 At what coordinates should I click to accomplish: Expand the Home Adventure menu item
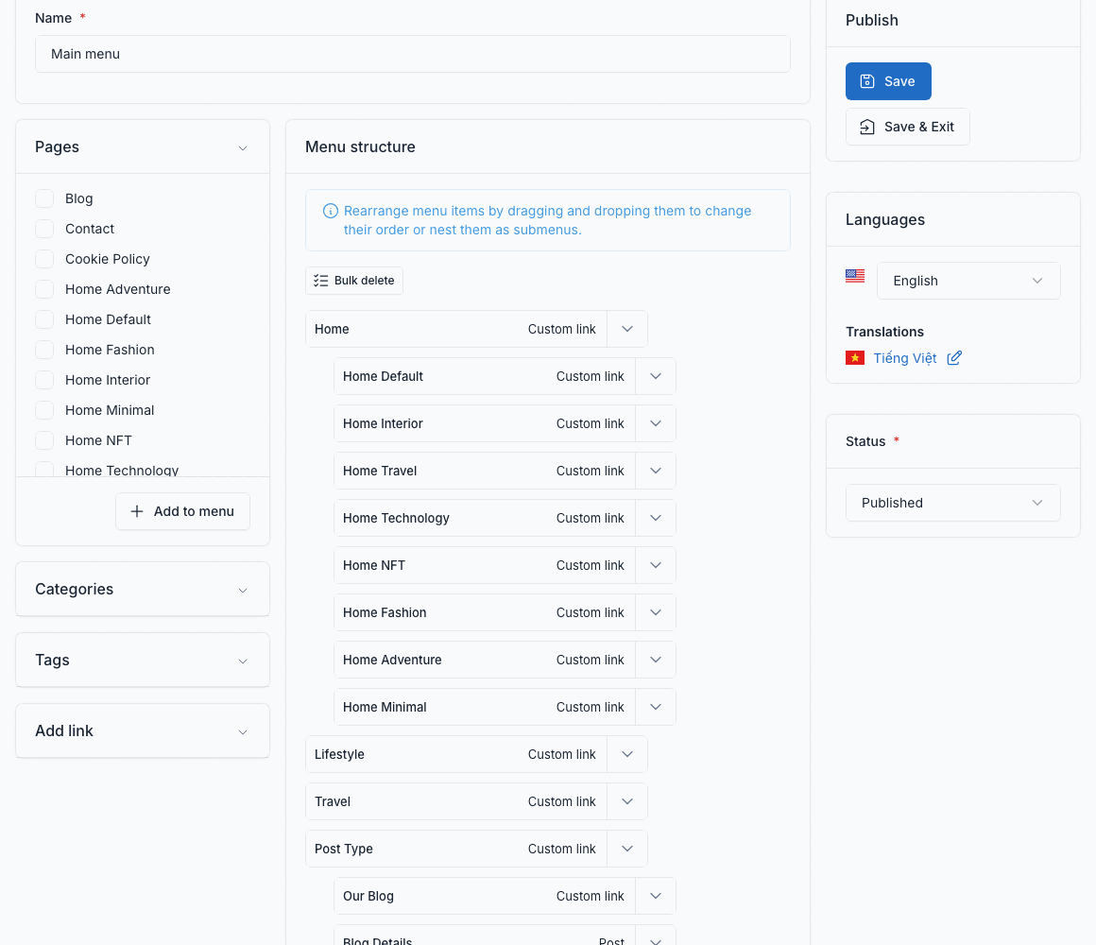tap(655, 660)
